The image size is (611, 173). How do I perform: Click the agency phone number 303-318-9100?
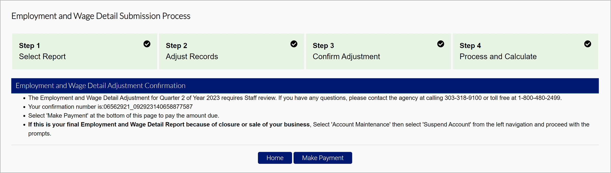point(463,98)
